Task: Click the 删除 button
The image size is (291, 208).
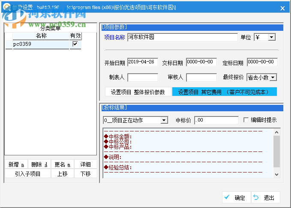Action: pos(39,164)
